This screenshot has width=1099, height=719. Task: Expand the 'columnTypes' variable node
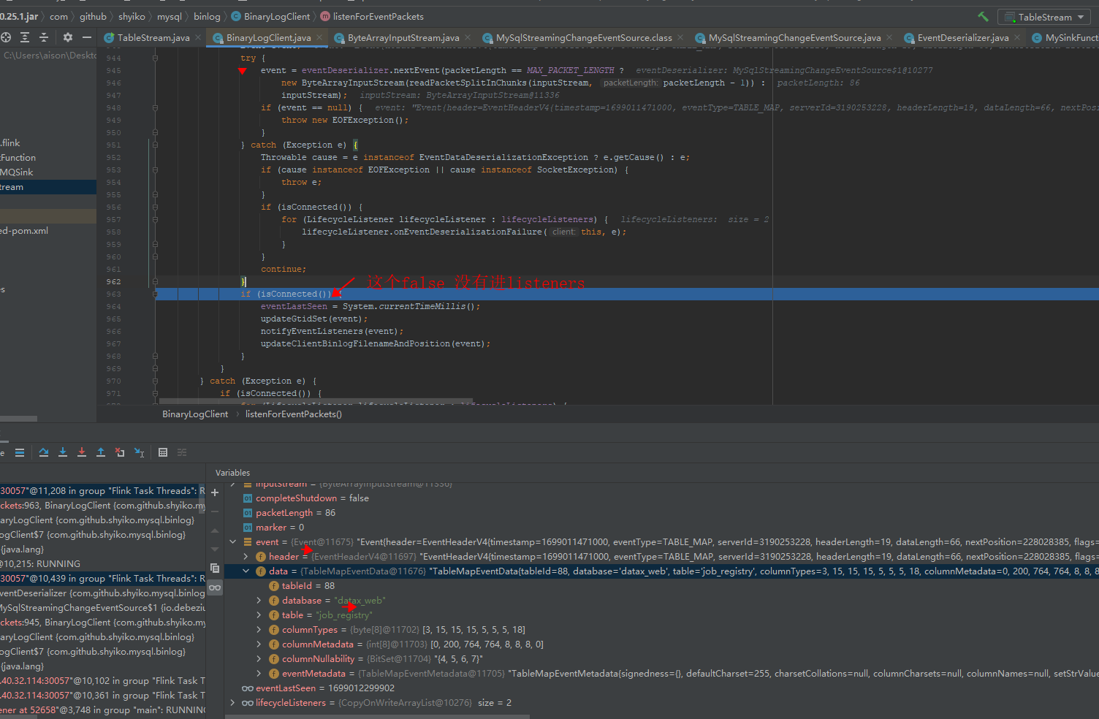(259, 630)
